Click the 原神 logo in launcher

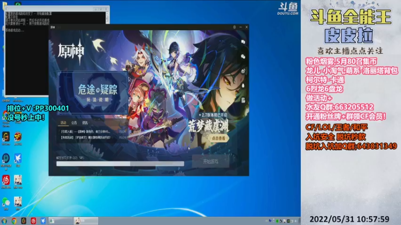click(x=71, y=52)
